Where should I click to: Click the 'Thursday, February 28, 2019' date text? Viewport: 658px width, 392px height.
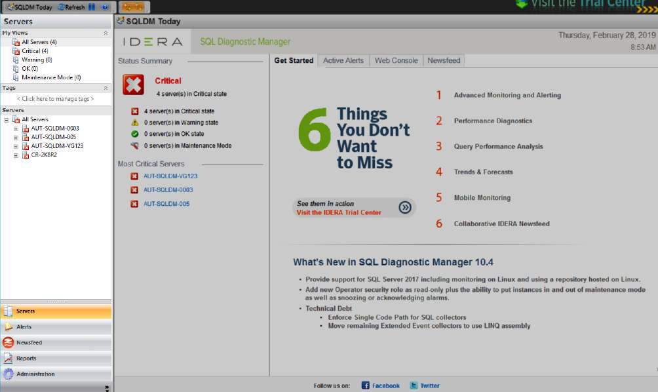pyautogui.click(x=606, y=35)
